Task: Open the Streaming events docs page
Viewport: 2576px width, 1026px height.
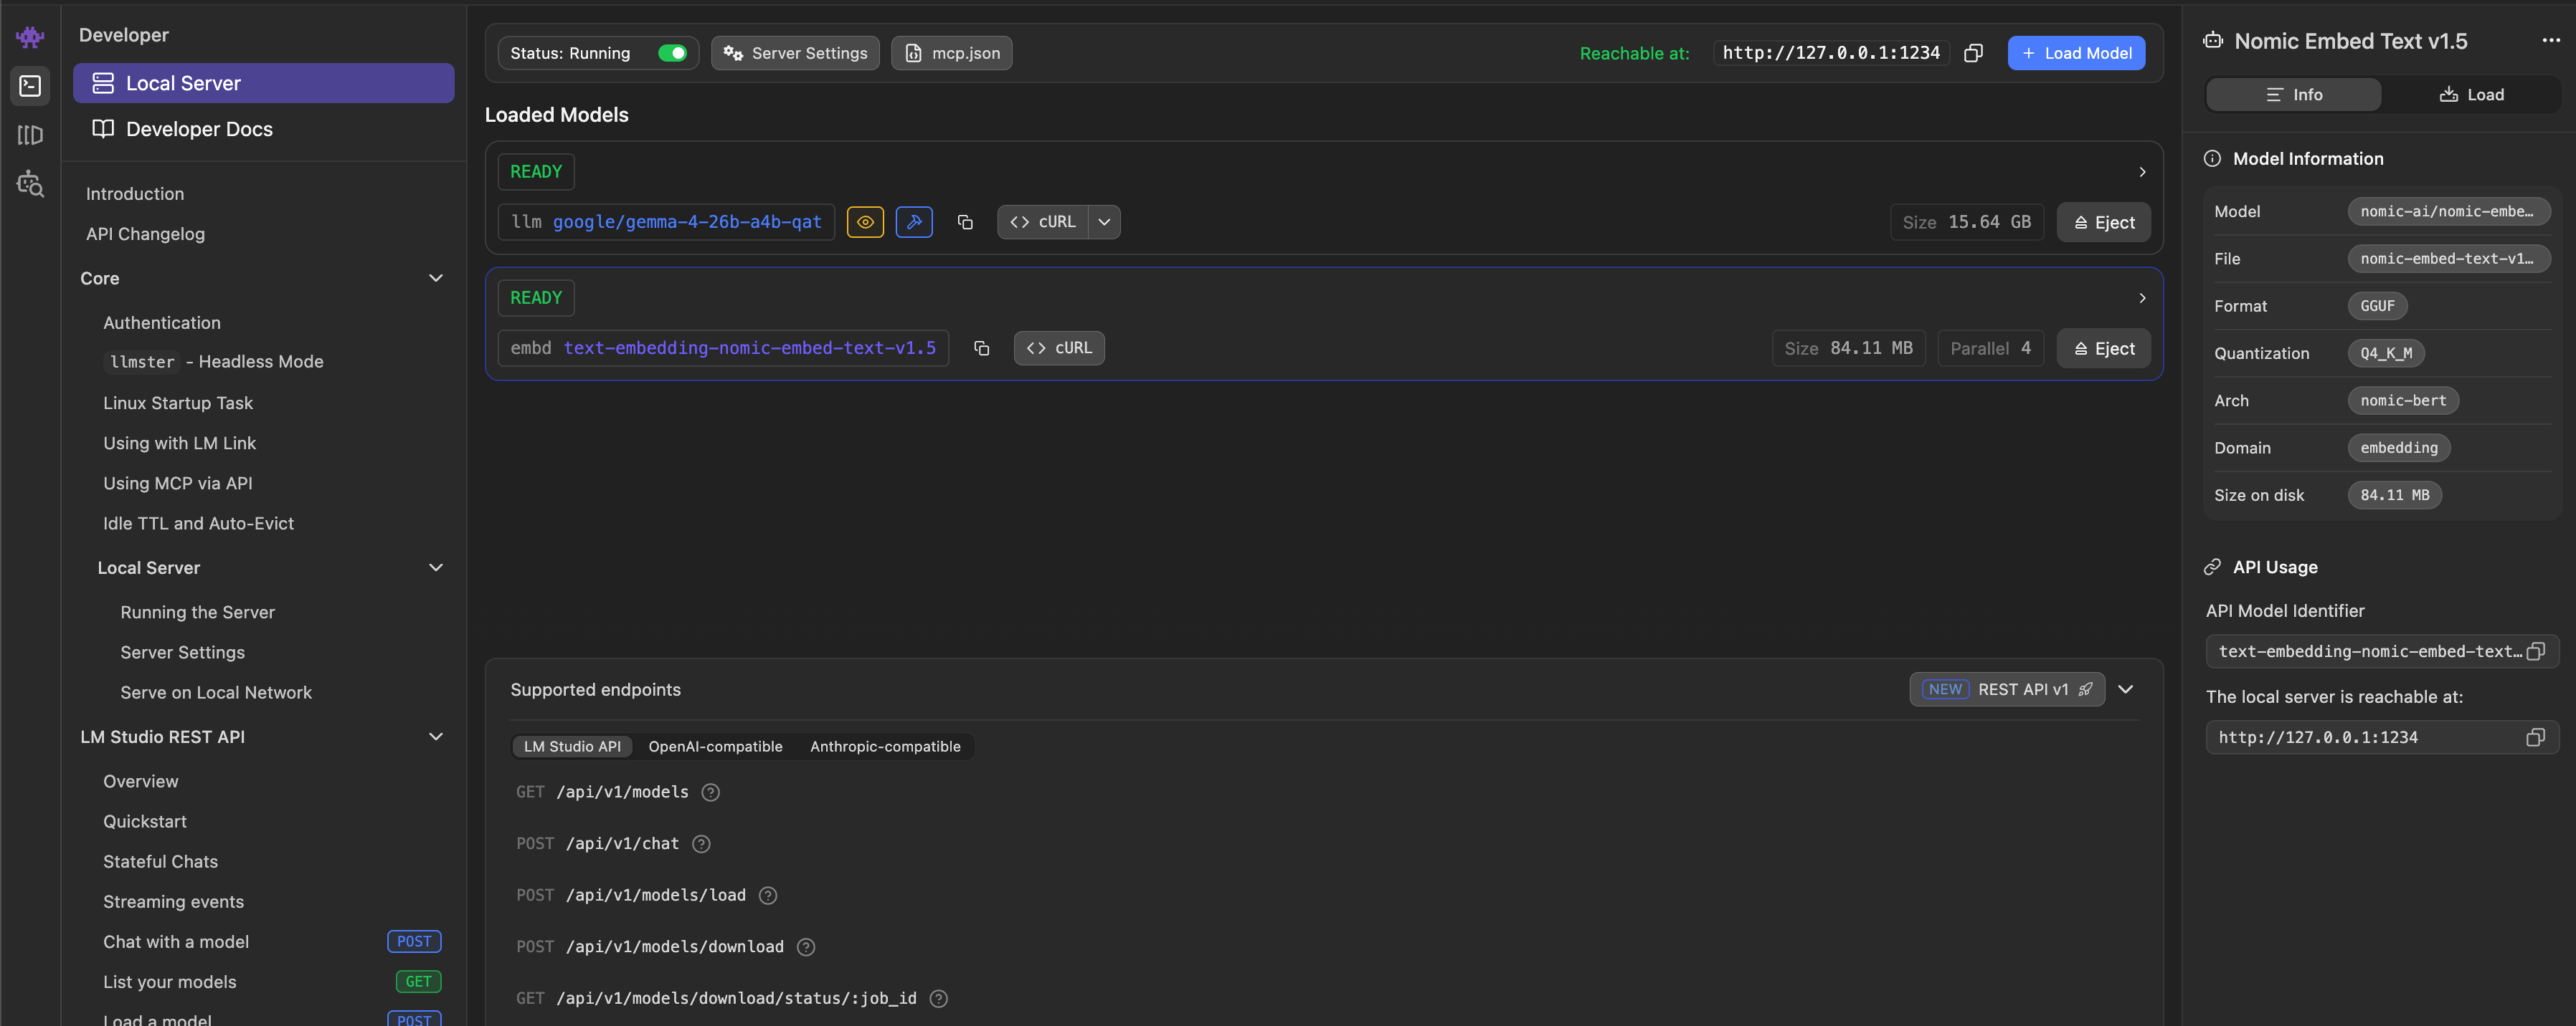Action: pyautogui.click(x=173, y=901)
